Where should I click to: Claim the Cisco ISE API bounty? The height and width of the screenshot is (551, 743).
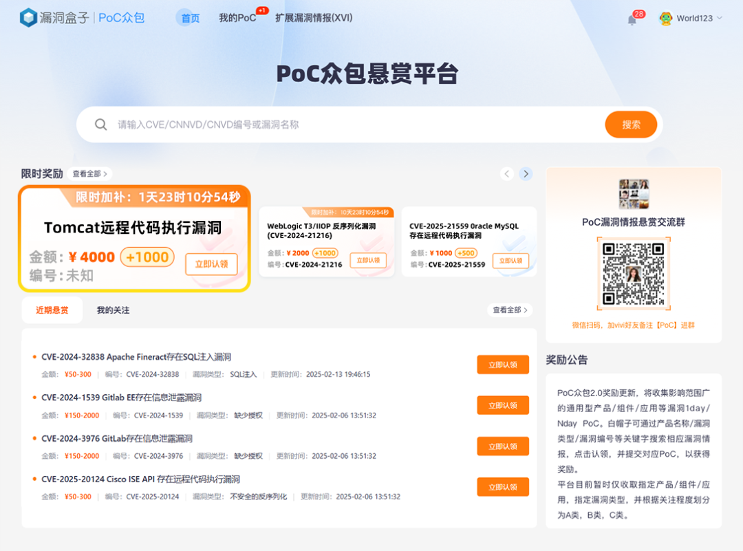coord(503,487)
